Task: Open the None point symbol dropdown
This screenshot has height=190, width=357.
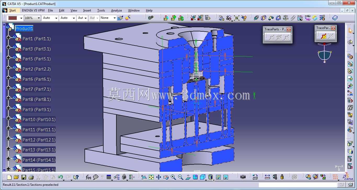Action: coord(114,18)
